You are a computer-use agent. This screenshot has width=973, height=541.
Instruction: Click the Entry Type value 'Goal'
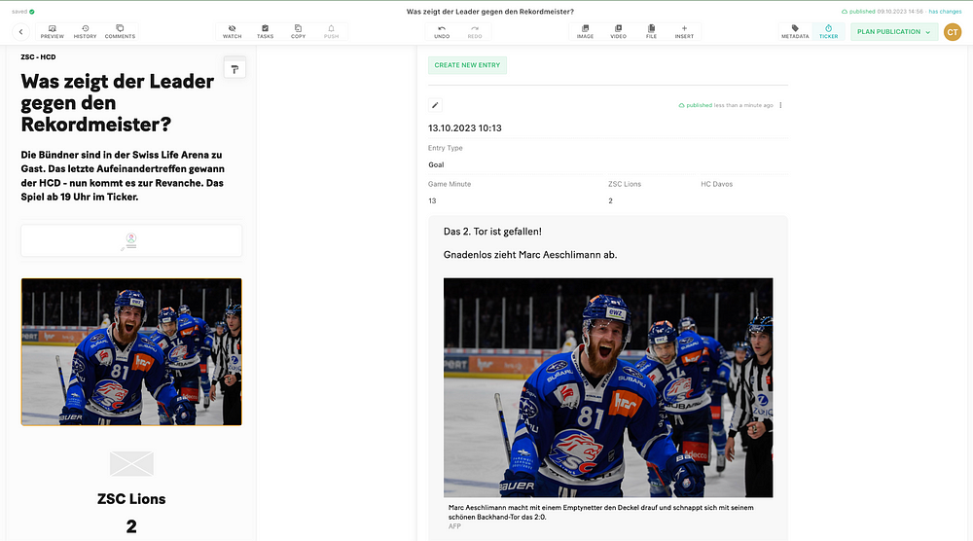pos(436,165)
